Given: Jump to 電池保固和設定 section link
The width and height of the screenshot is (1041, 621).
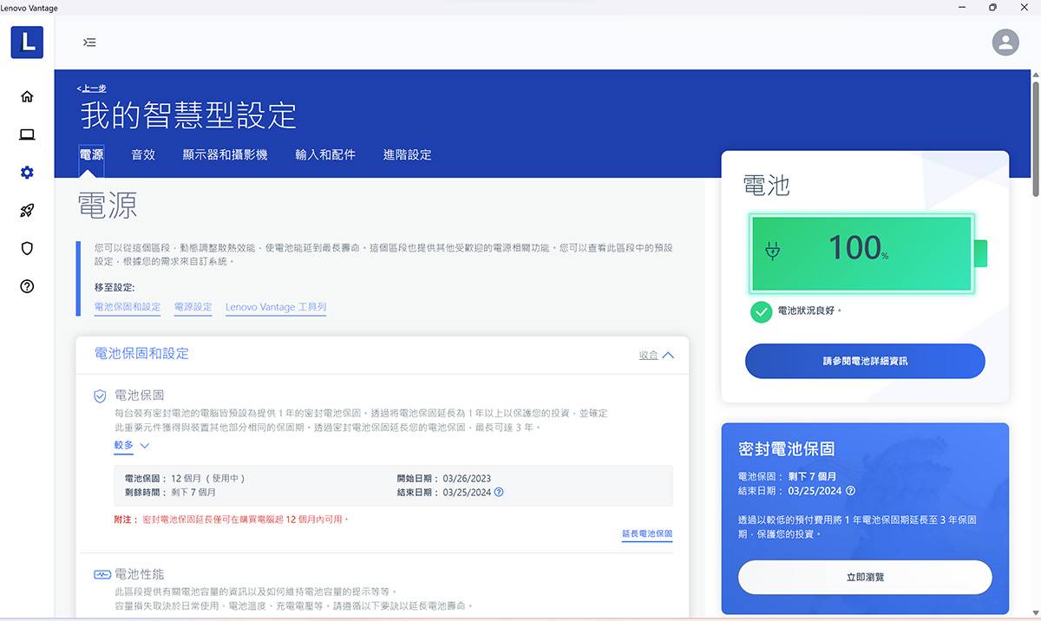Looking at the screenshot, I should tap(128, 307).
